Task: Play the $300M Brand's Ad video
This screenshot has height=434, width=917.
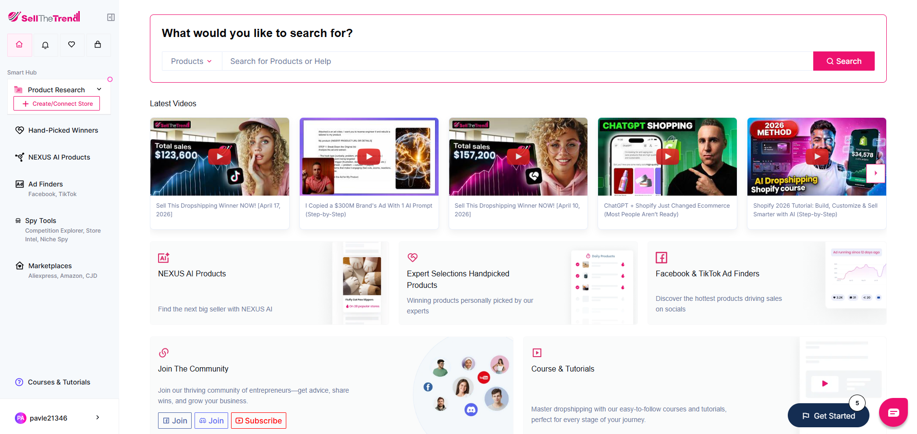Action: click(x=369, y=157)
